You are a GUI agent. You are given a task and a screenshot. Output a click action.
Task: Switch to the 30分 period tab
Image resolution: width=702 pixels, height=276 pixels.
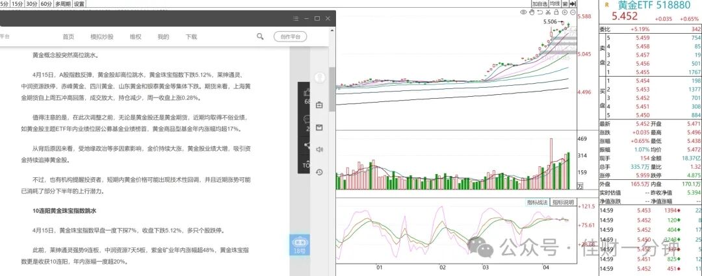click(x=31, y=4)
